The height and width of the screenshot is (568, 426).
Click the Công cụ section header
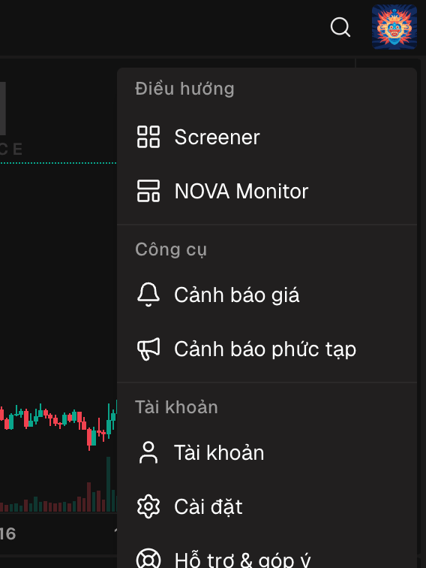click(171, 250)
